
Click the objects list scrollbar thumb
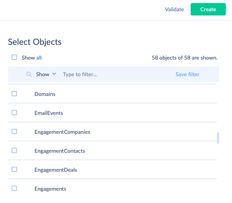pos(218,138)
